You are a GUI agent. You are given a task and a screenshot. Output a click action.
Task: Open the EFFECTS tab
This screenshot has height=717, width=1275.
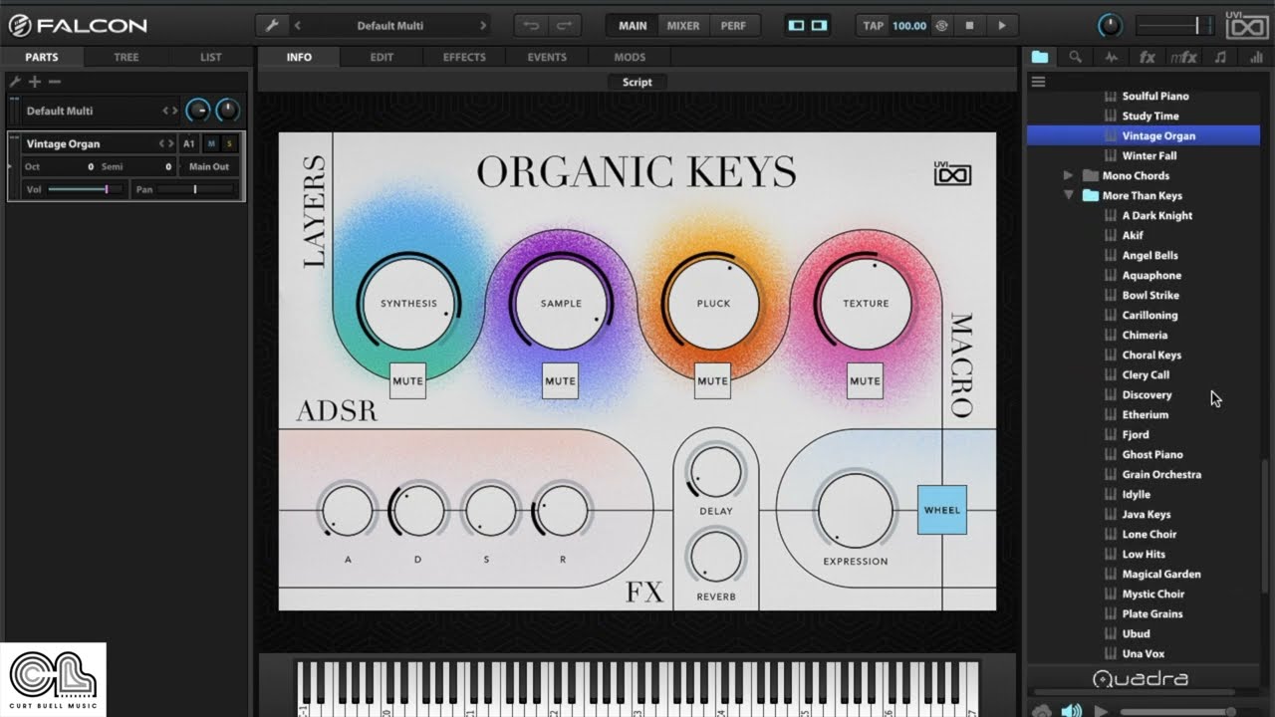(464, 57)
